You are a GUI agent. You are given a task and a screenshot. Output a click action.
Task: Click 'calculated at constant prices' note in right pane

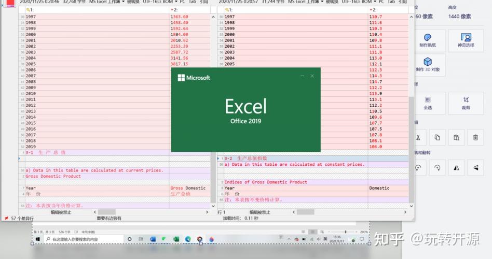[x=296, y=164]
